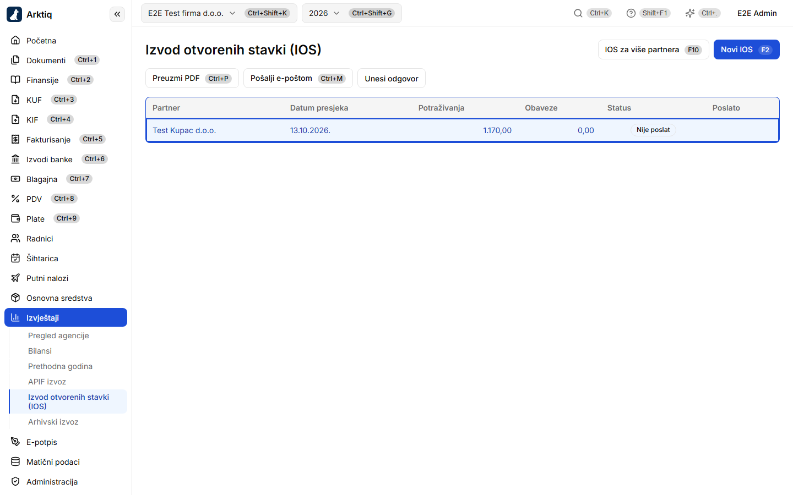This screenshot has width=793, height=495.
Task: Open the 2026 year selector dropdown
Action: pos(351,13)
